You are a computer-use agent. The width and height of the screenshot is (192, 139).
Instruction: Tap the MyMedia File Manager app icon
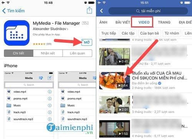point(17,33)
